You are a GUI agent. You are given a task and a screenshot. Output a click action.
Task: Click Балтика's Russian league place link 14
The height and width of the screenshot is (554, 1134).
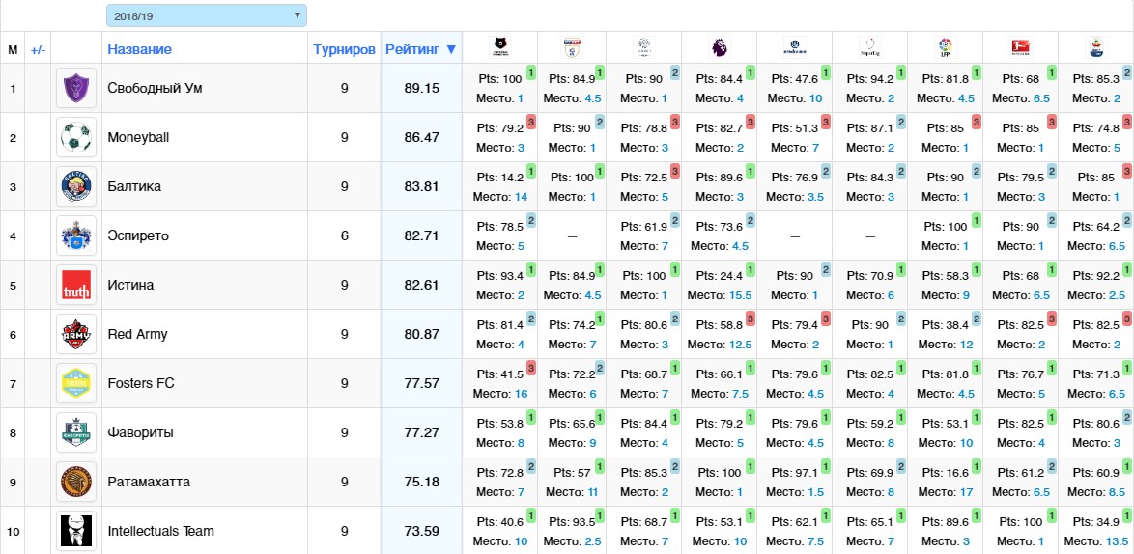pos(521,196)
